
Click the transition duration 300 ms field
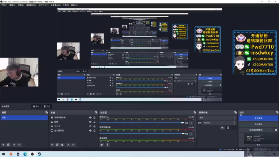[218, 123]
